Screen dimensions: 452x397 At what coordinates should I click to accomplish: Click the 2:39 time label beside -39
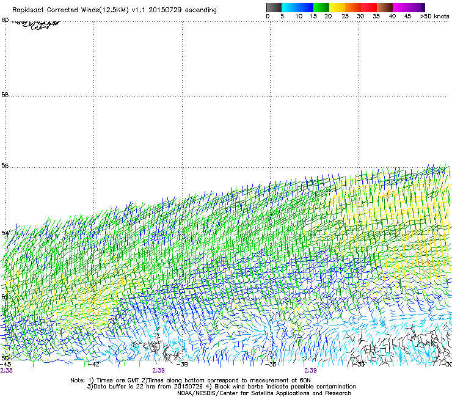point(159,371)
